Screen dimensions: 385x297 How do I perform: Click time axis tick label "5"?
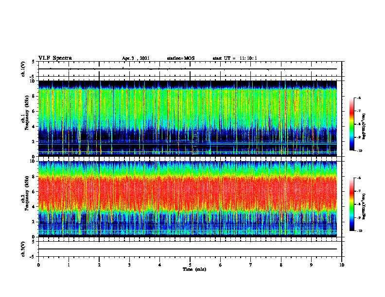click(190, 265)
